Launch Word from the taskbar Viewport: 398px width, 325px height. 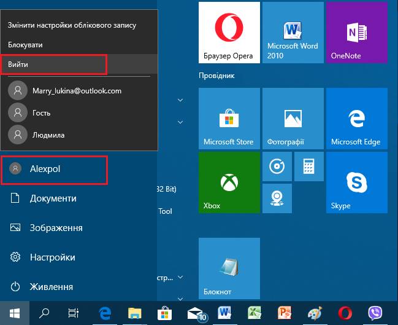point(224,313)
